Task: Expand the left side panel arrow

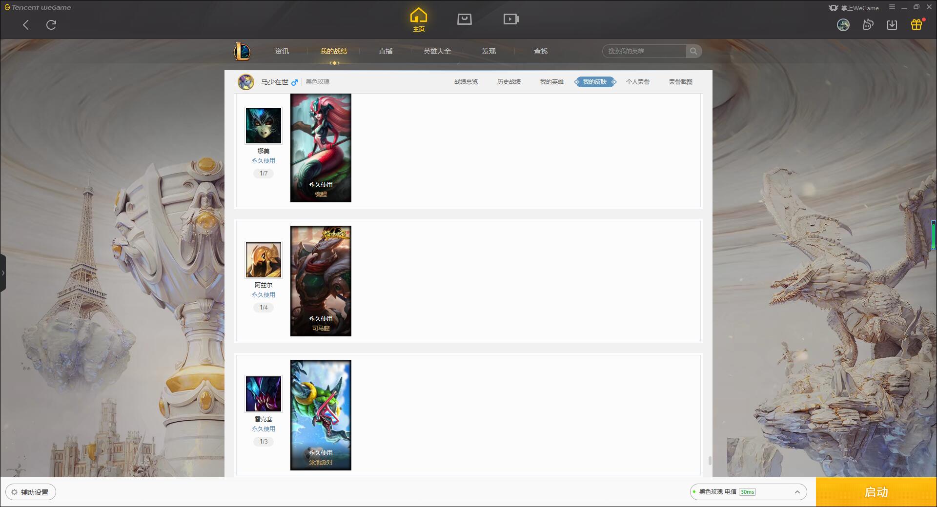Action: click(3, 273)
